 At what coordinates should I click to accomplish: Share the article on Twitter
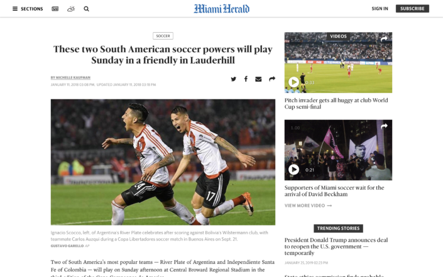point(233,79)
